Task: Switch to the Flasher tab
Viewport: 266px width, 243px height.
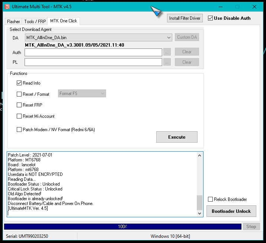Action: (13, 22)
